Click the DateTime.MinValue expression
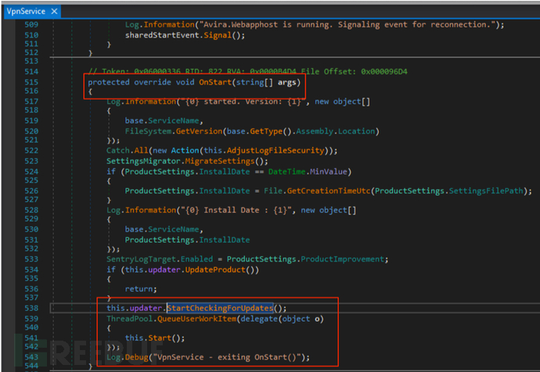 click(308, 172)
